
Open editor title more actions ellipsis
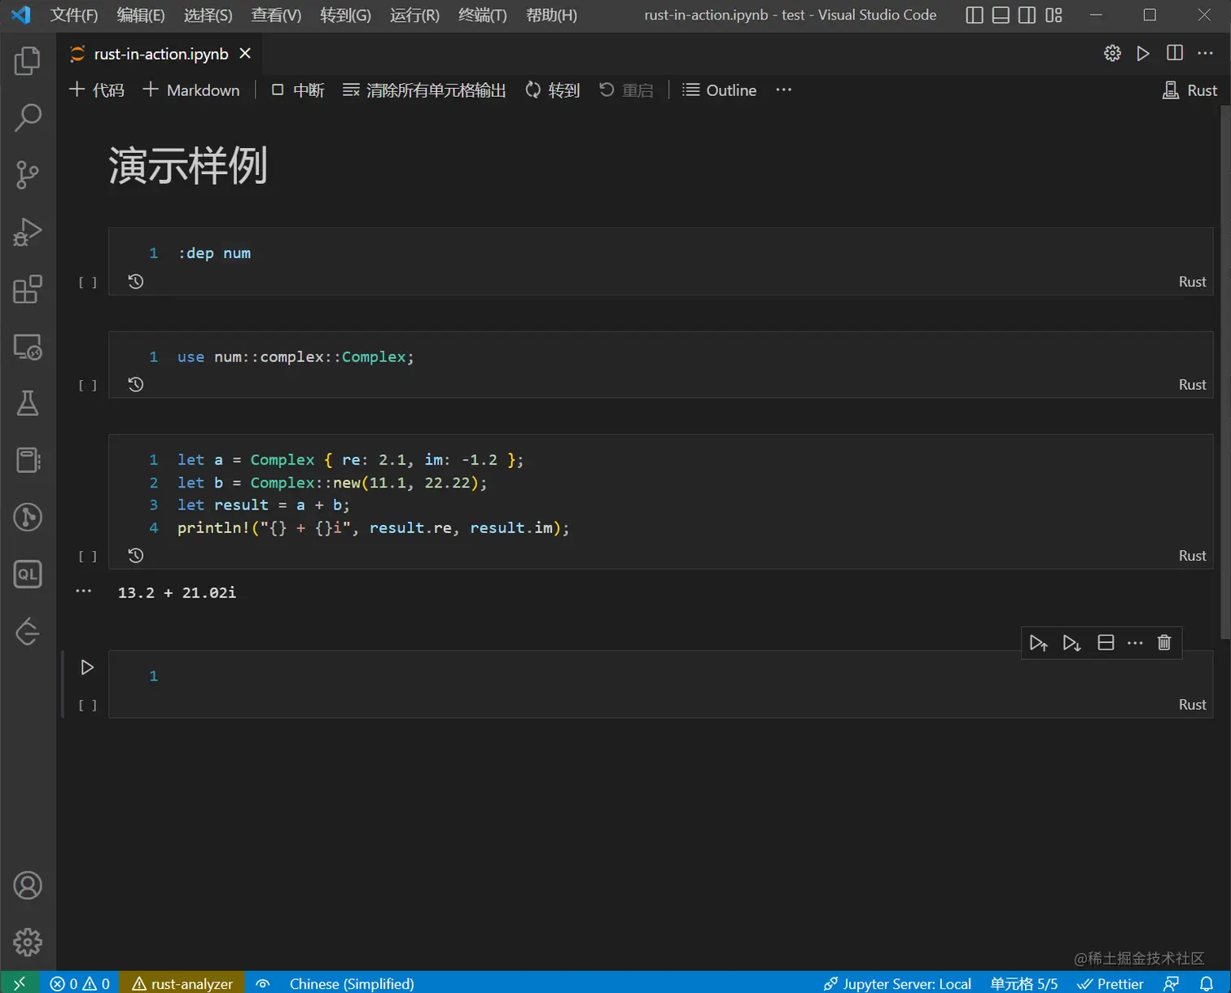coord(1205,53)
